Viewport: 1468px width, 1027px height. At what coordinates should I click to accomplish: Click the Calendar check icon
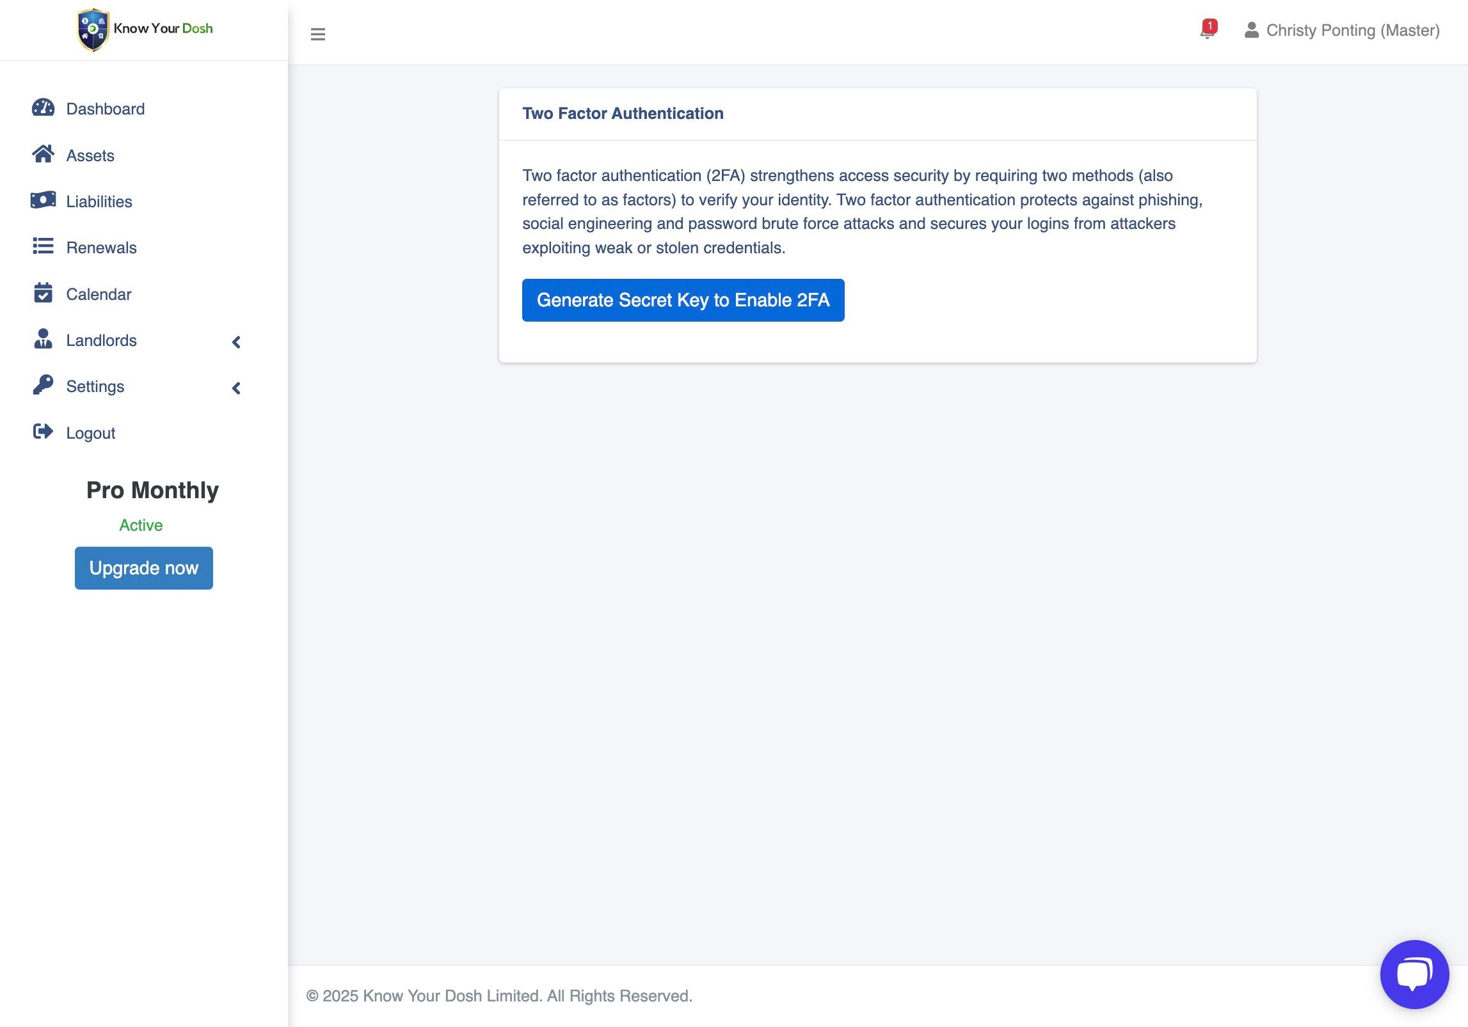coord(43,293)
